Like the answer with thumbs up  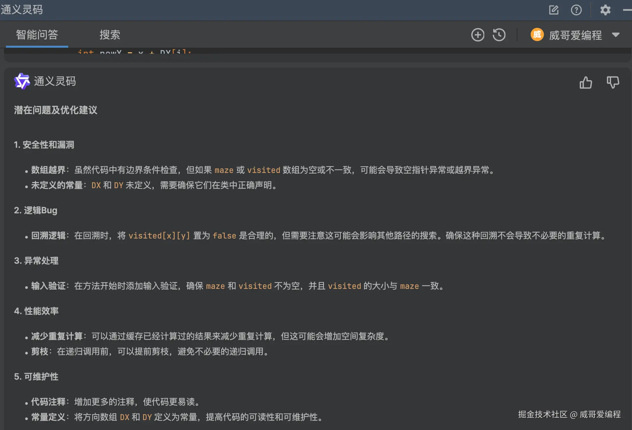coord(586,82)
